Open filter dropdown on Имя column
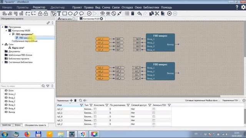This screenshot has width=246, height=138. [81, 105]
